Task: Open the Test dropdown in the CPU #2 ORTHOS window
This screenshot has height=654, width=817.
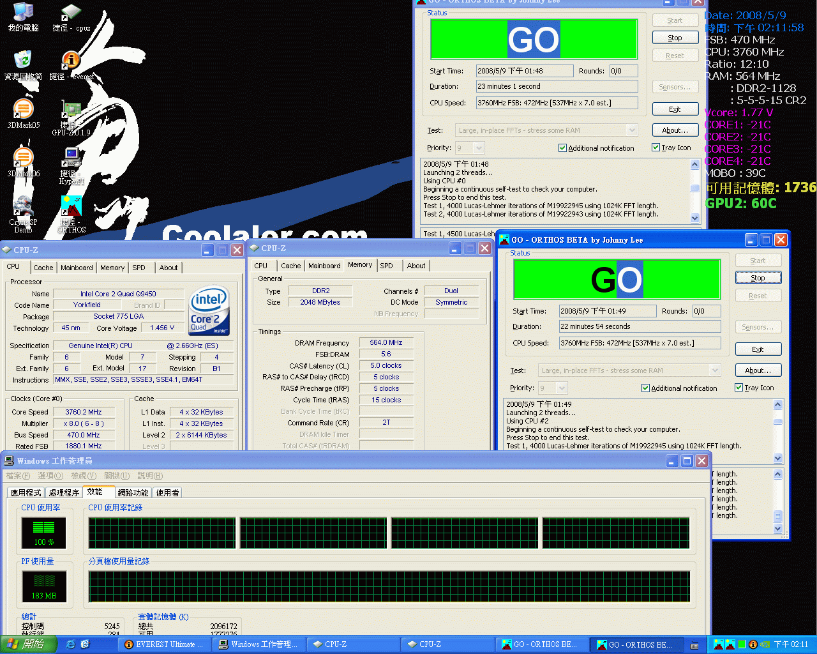Action: 715,370
